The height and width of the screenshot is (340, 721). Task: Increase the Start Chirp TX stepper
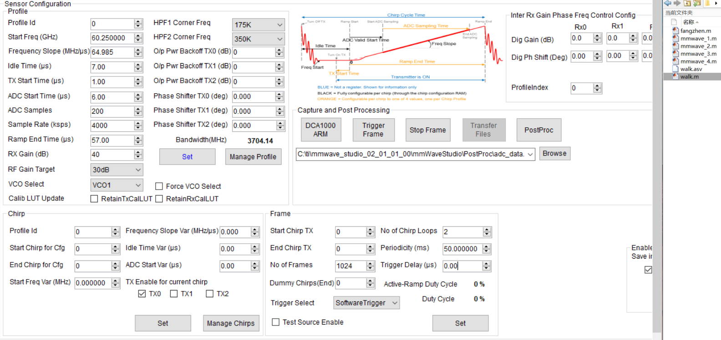click(371, 230)
